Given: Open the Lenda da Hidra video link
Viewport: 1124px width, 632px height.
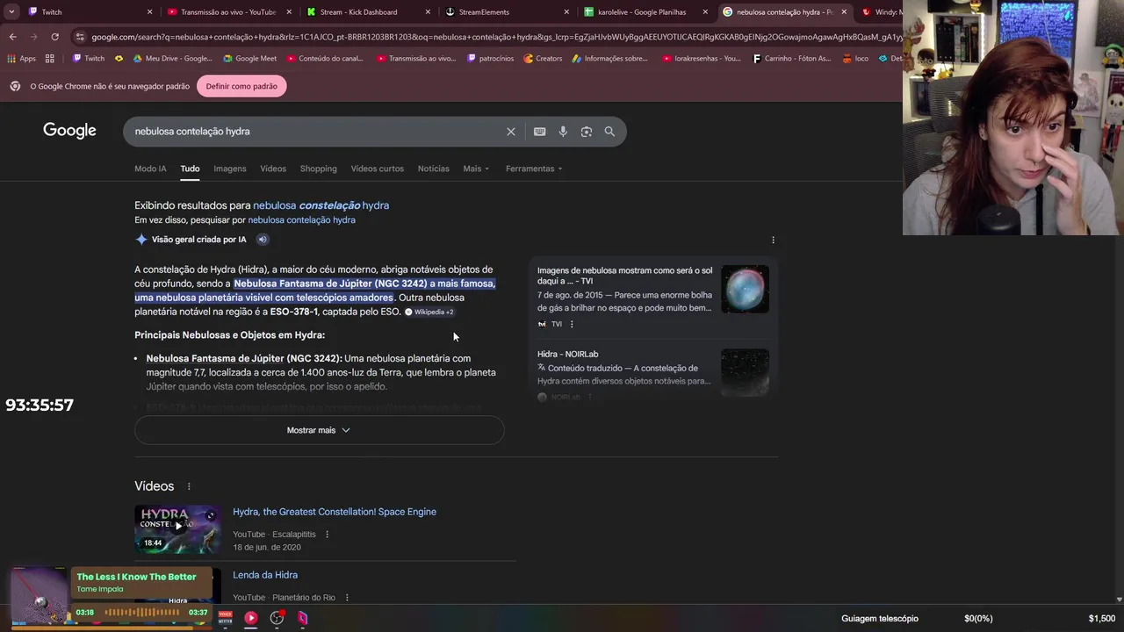Looking at the screenshot, I should coord(265,575).
